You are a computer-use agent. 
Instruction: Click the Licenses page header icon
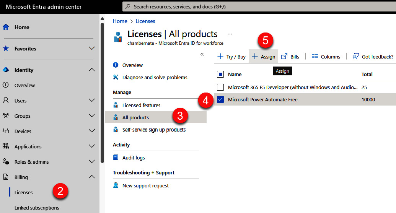tap(118, 37)
